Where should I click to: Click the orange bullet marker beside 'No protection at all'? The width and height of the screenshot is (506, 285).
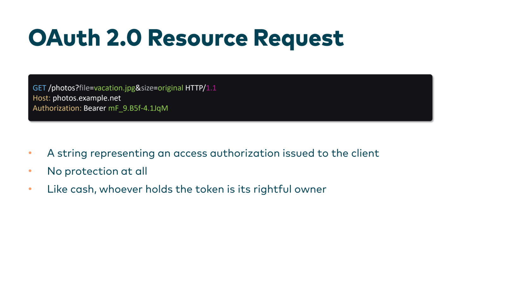click(x=30, y=171)
